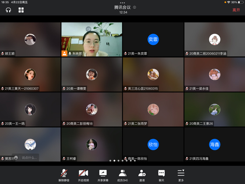
Task: Go to the third page indicator dot
Action: click(x=118, y=161)
